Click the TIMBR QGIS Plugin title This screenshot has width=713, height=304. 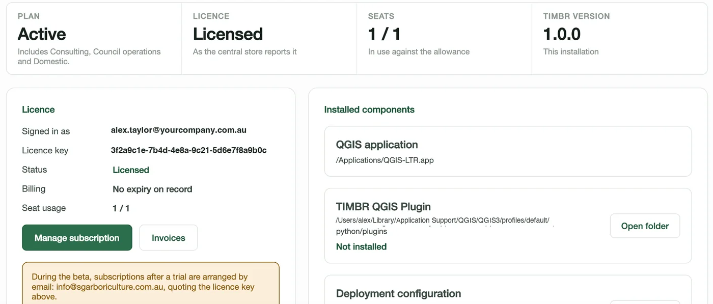pyautogui.click(x=383, y=207)
